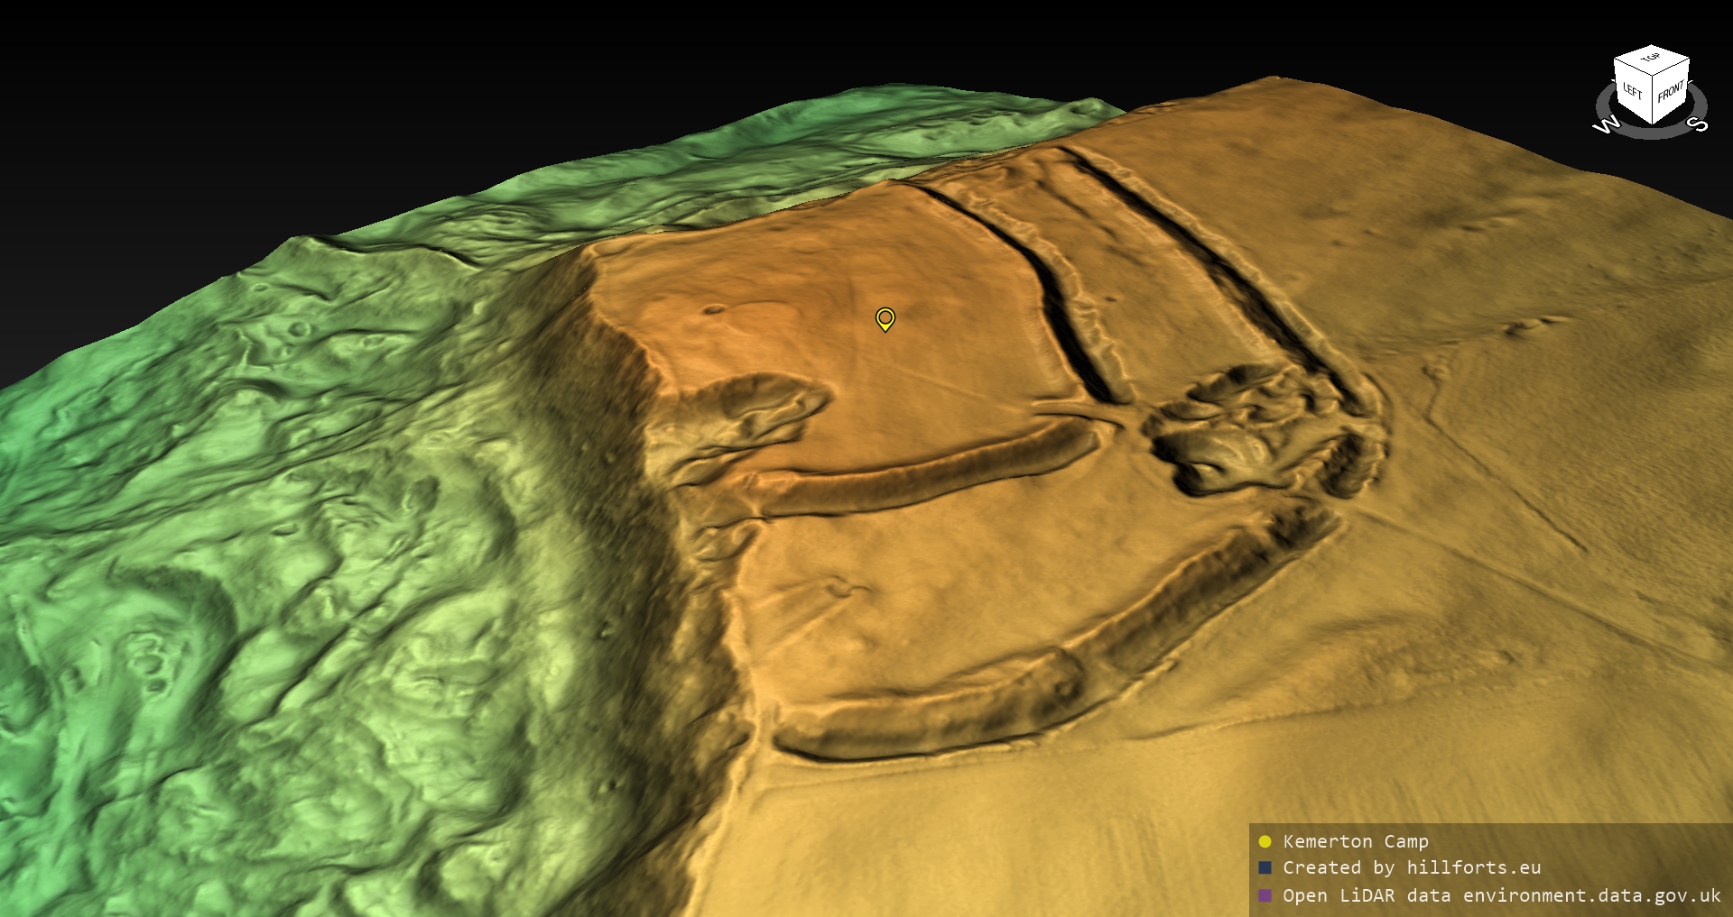1733x917 pixels.
Task: Open the environment.data.gov.uk LiDAR data link
Action: pos(1502,895)
